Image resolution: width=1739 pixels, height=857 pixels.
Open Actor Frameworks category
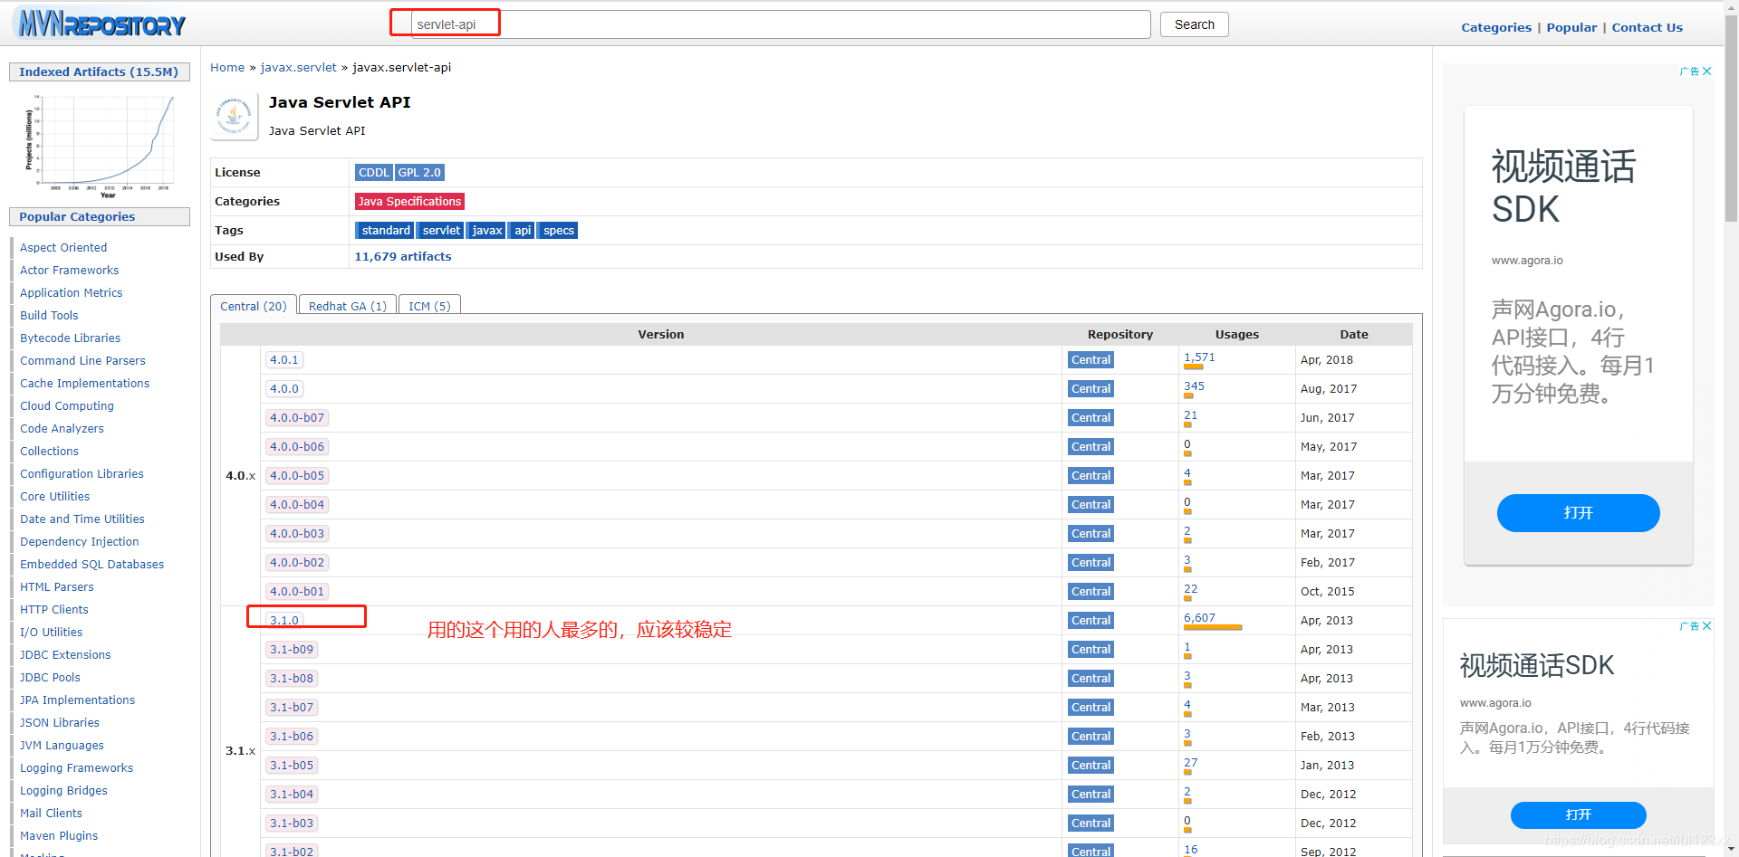click(69, 271)
